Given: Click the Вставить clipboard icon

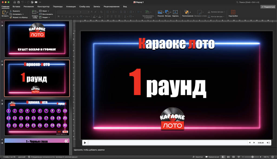Looking at the screenshot, I should coord(4,12).
